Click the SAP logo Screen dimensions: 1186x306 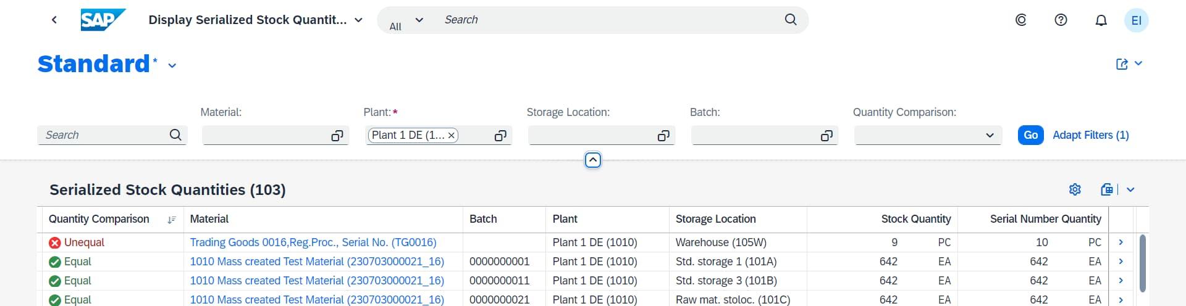coord(103,20)
